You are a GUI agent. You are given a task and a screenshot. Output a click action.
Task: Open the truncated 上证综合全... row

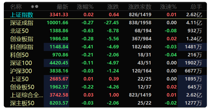pos(105,95)
